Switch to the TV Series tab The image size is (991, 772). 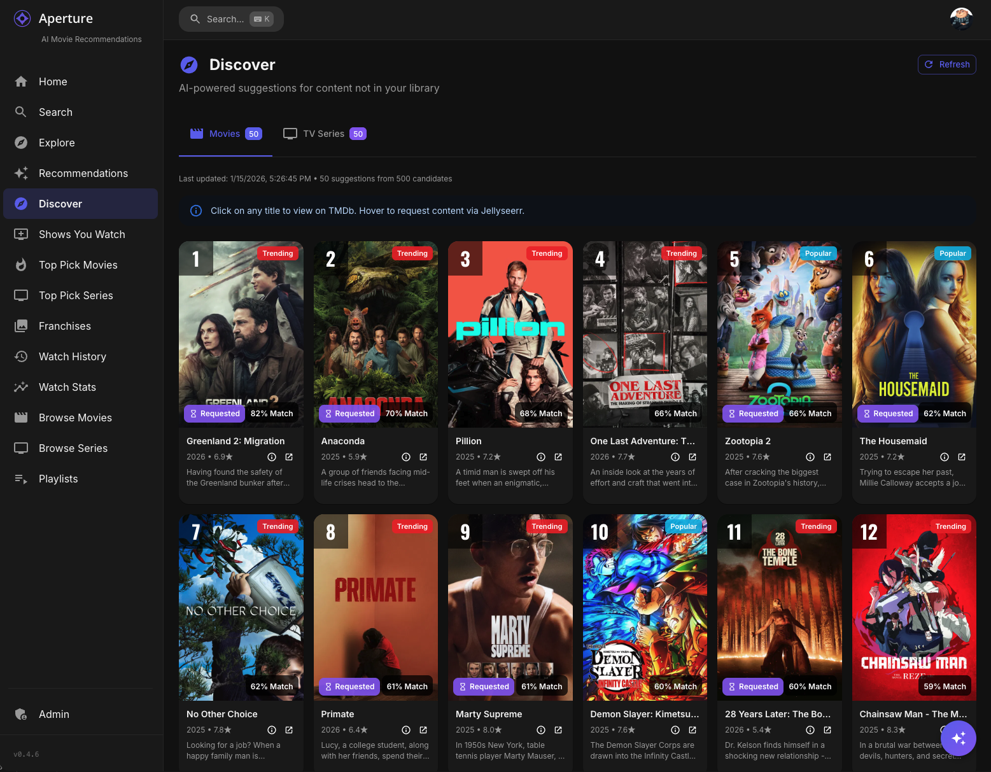325,134
